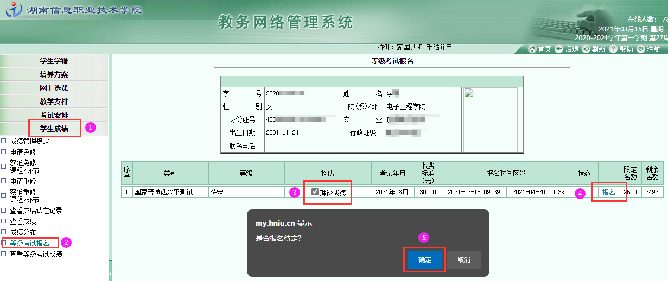Select 等级考试报名 in the sidebar tree

coord(29,243)
